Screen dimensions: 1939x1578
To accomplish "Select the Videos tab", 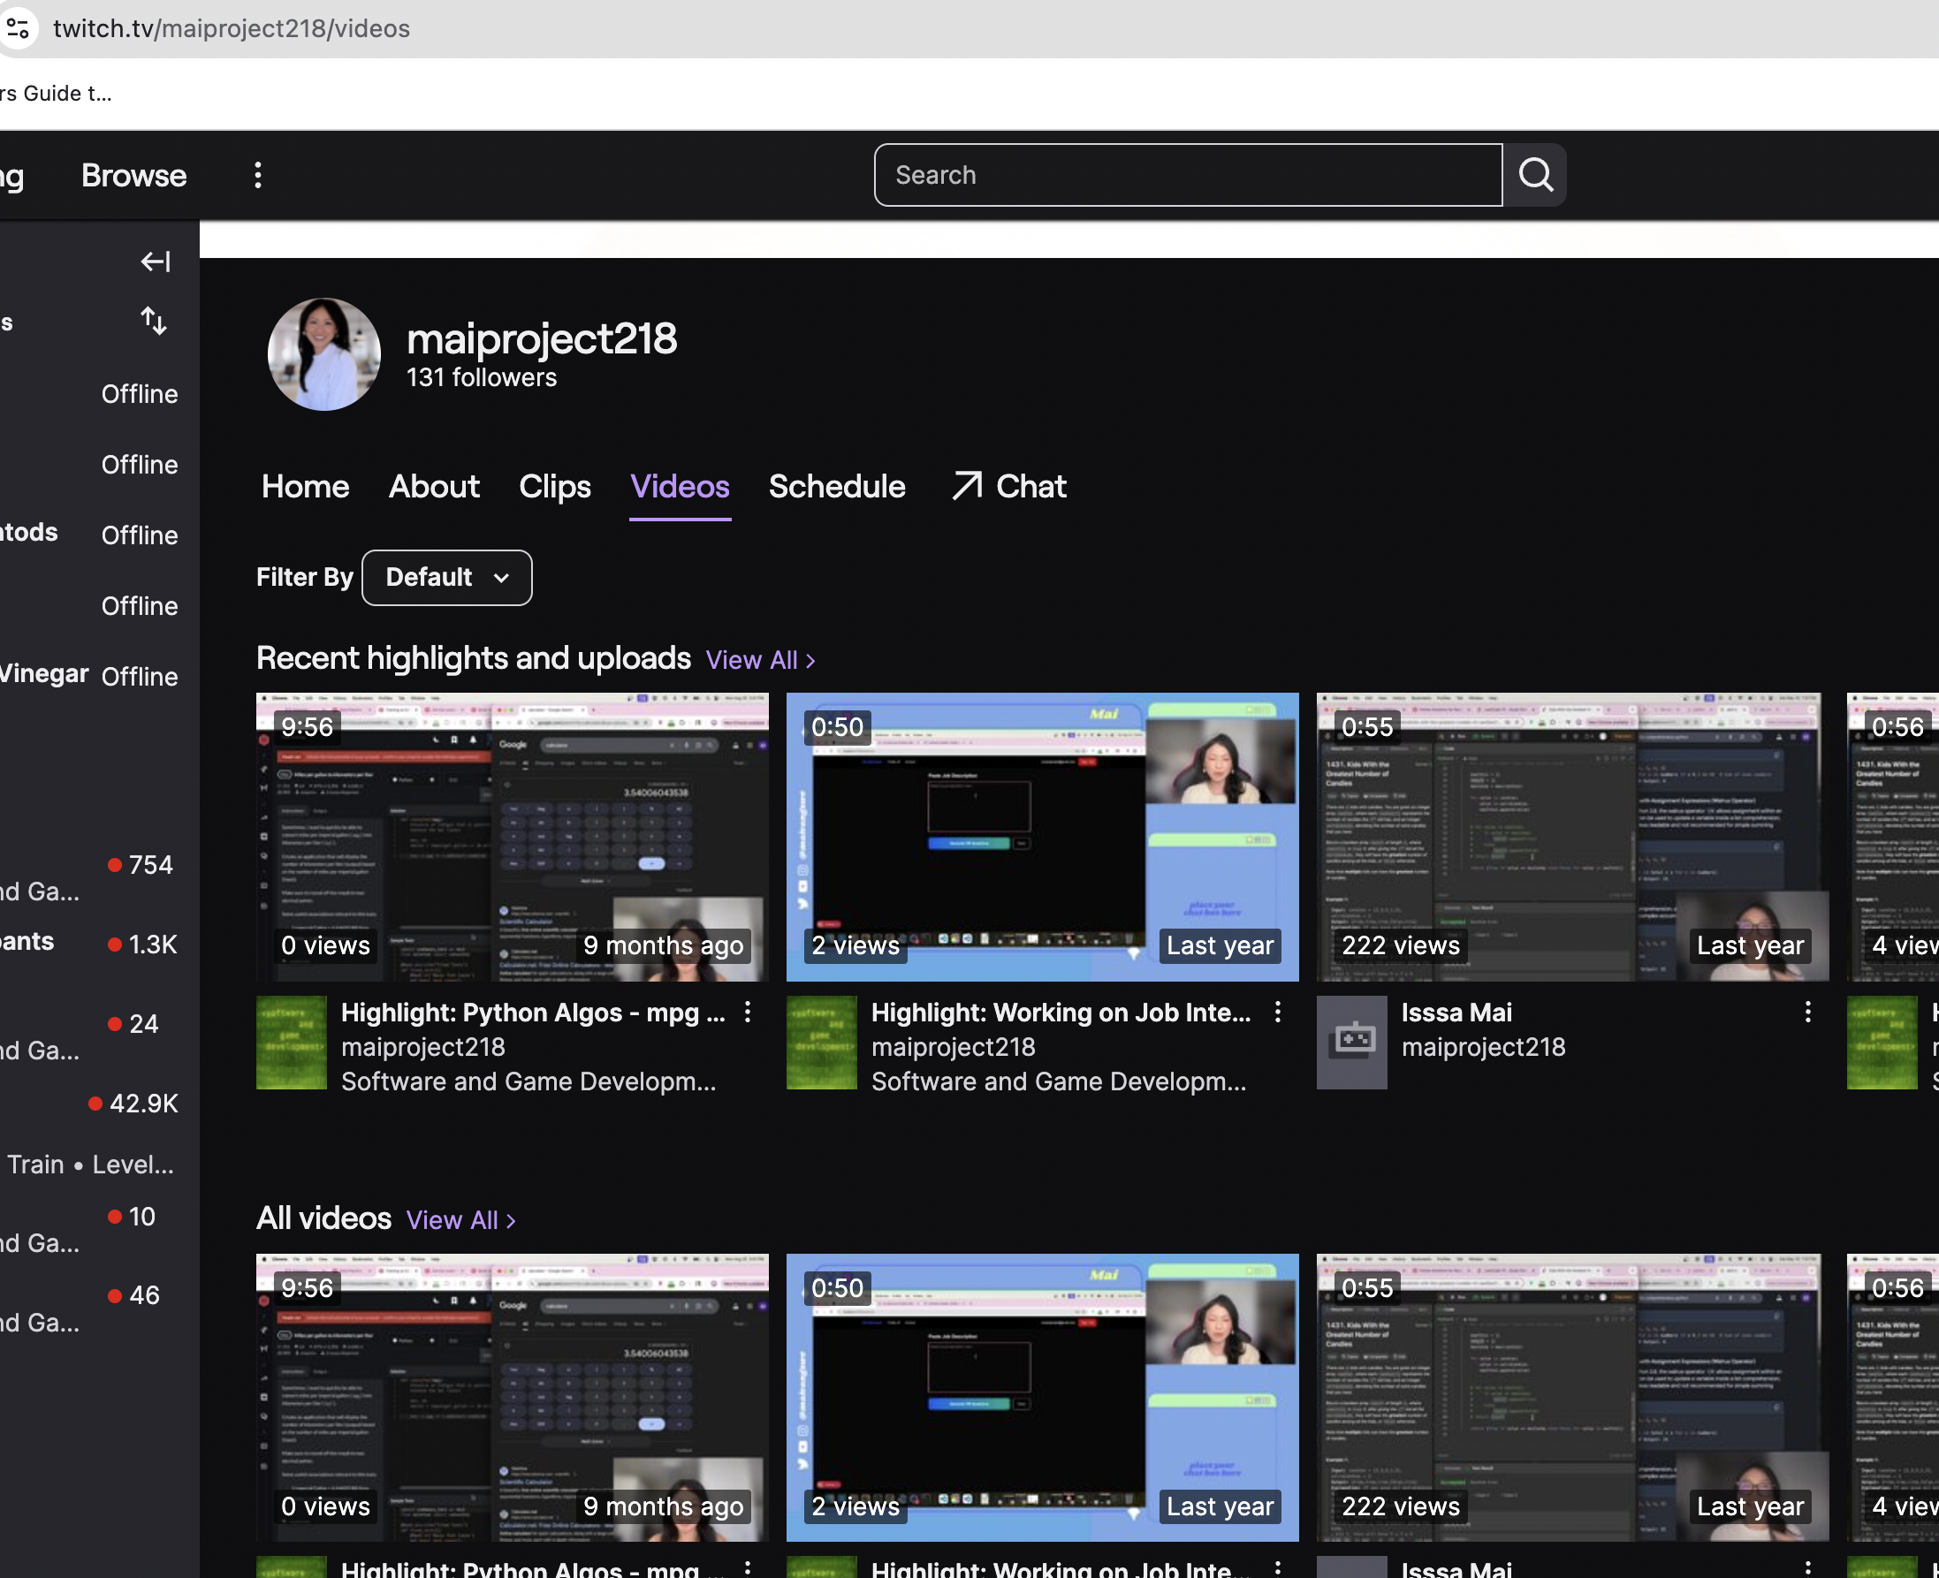I will (680, 486).
